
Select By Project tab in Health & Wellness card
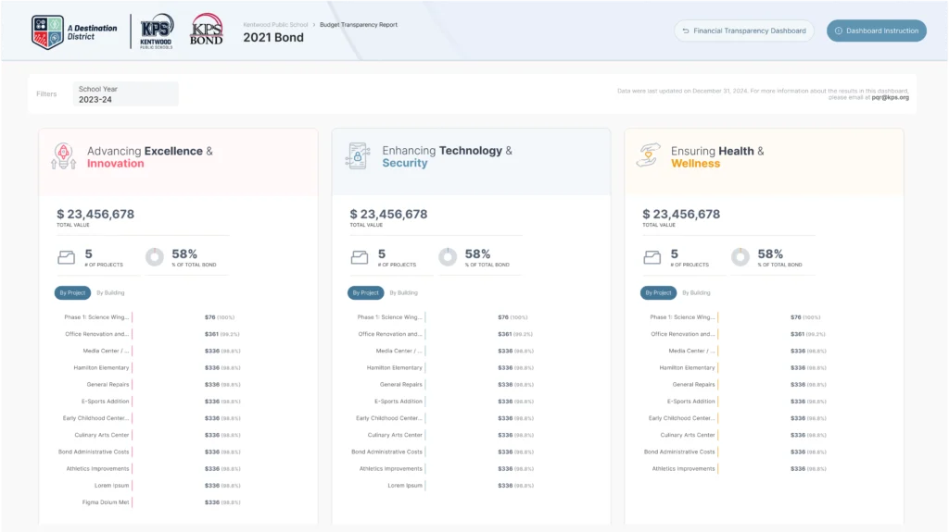point(658,292)
